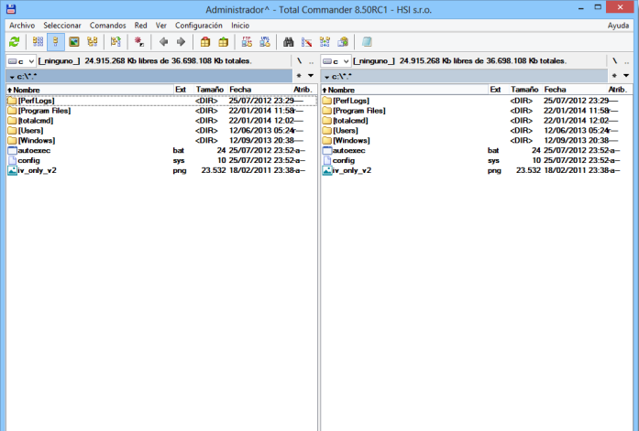Click the invert selection toolbar icon

116,42
